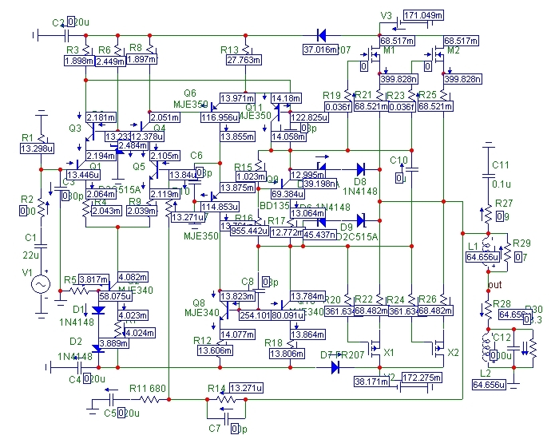Click the R11 680 resistor symbol
This screenshot has height=439, width=559.
[150, 400]
